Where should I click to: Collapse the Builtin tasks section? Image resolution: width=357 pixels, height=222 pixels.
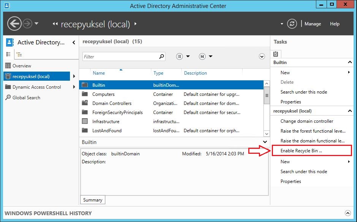pyautogui.click(x=350, y=62)
